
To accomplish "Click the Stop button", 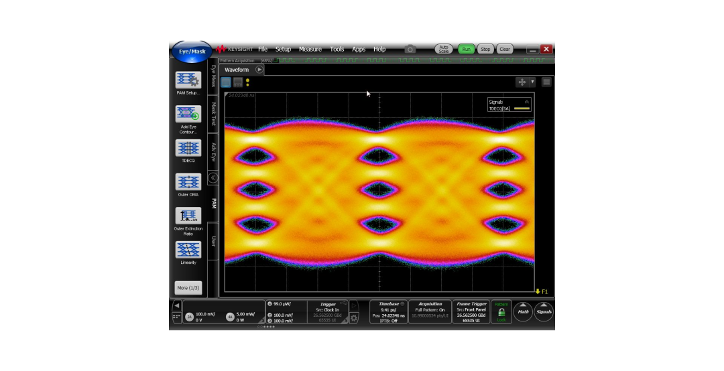I will [485, 49].
